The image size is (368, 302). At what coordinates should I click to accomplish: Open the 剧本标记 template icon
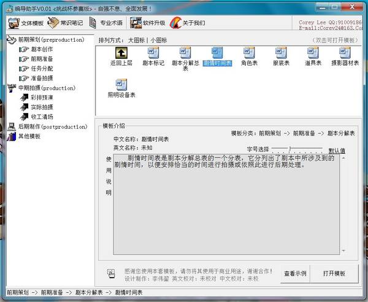pos(153,53)
